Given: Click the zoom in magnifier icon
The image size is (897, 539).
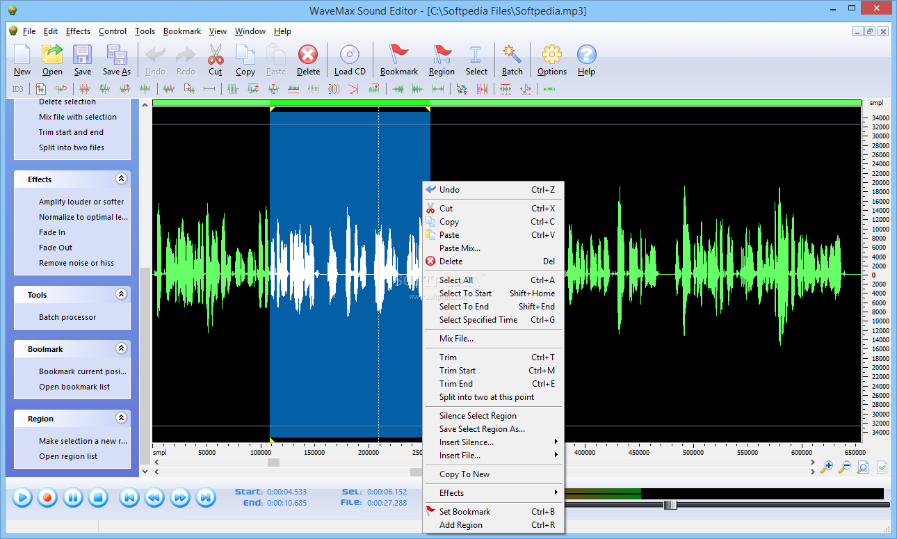Looking at the screenshot, I should pos(826,467).
